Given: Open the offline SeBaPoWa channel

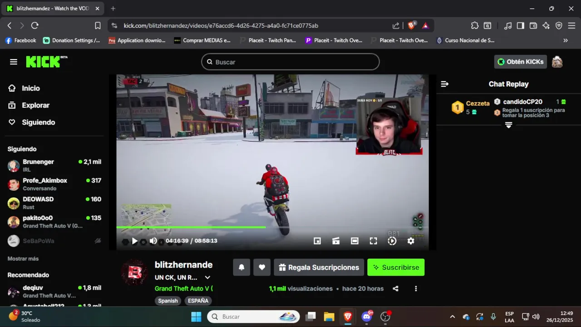Looking at the screenshot, I should pyautogui.click(x=54, y=241).
